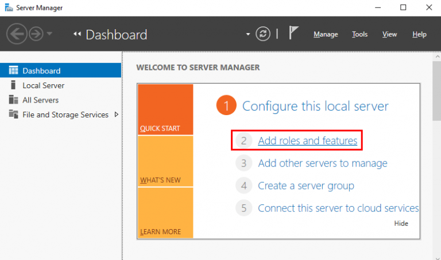Click the back navigation arrow icon
Image resolution: width=441 pixels, height=260 pixels.
pyautogui.click(x=17, y=34)
